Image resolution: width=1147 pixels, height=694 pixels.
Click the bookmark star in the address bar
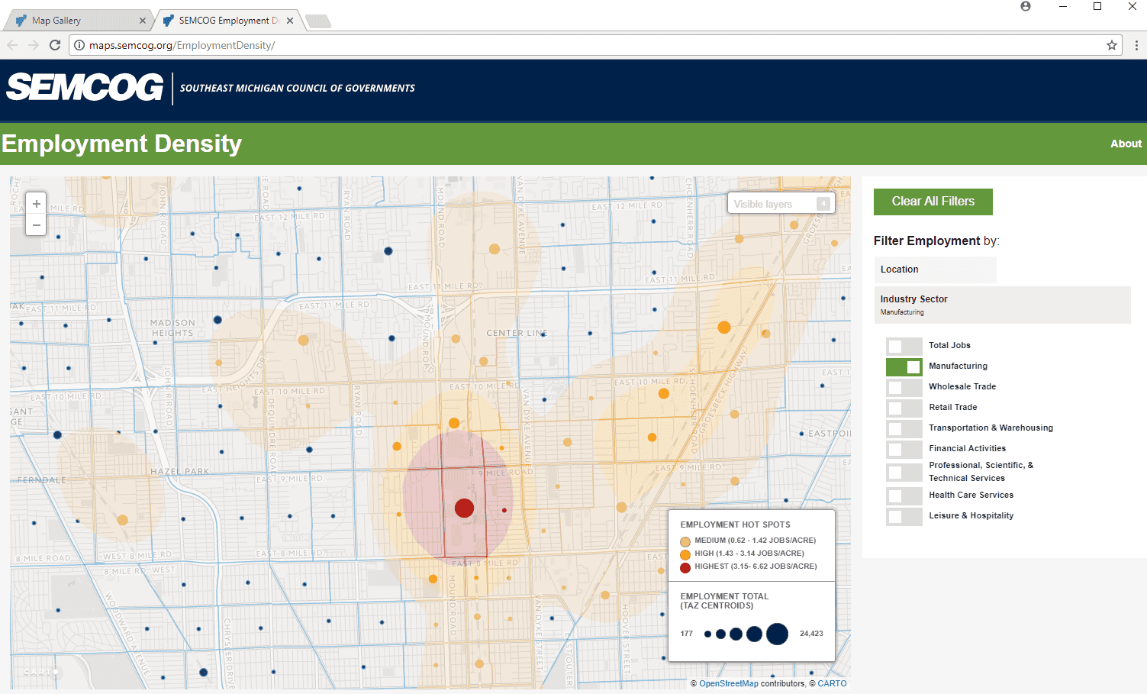coord(1112,45)
